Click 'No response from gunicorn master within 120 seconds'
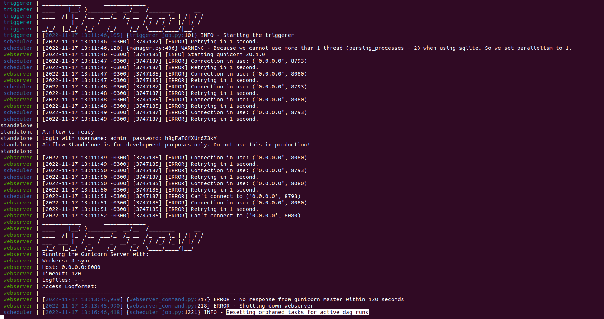Screen dimensions: 604x319 [x=322, y=299]
